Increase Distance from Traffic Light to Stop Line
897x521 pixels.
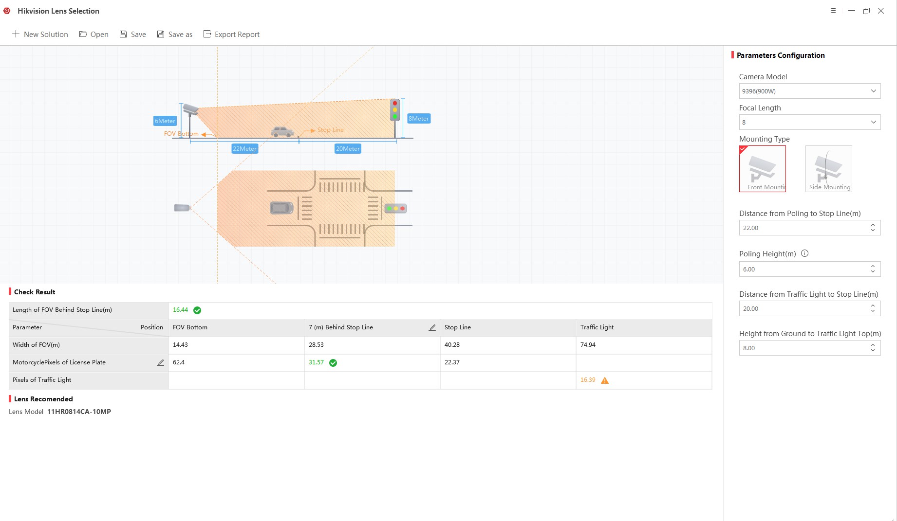tap(873, 305)
